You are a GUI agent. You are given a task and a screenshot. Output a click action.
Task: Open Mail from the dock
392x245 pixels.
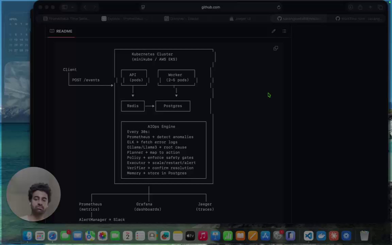pos(78,236)
